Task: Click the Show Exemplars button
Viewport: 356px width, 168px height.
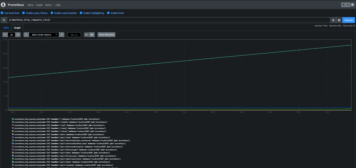Action: (107, 35)
